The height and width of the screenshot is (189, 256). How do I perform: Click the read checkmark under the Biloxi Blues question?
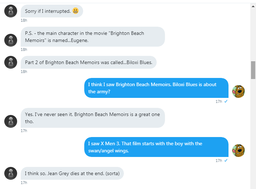click(226, 101)
